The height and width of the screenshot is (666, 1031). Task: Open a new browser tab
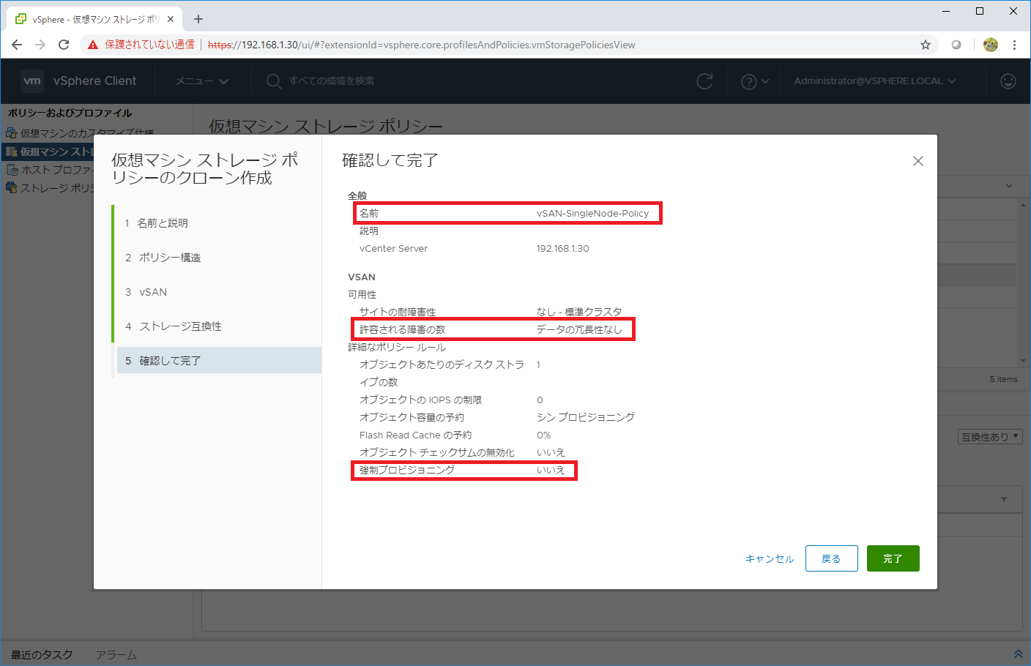pos(198,19)
